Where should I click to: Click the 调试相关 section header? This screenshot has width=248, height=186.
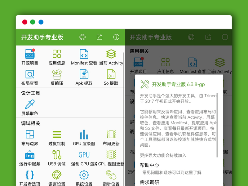point(30,123)
